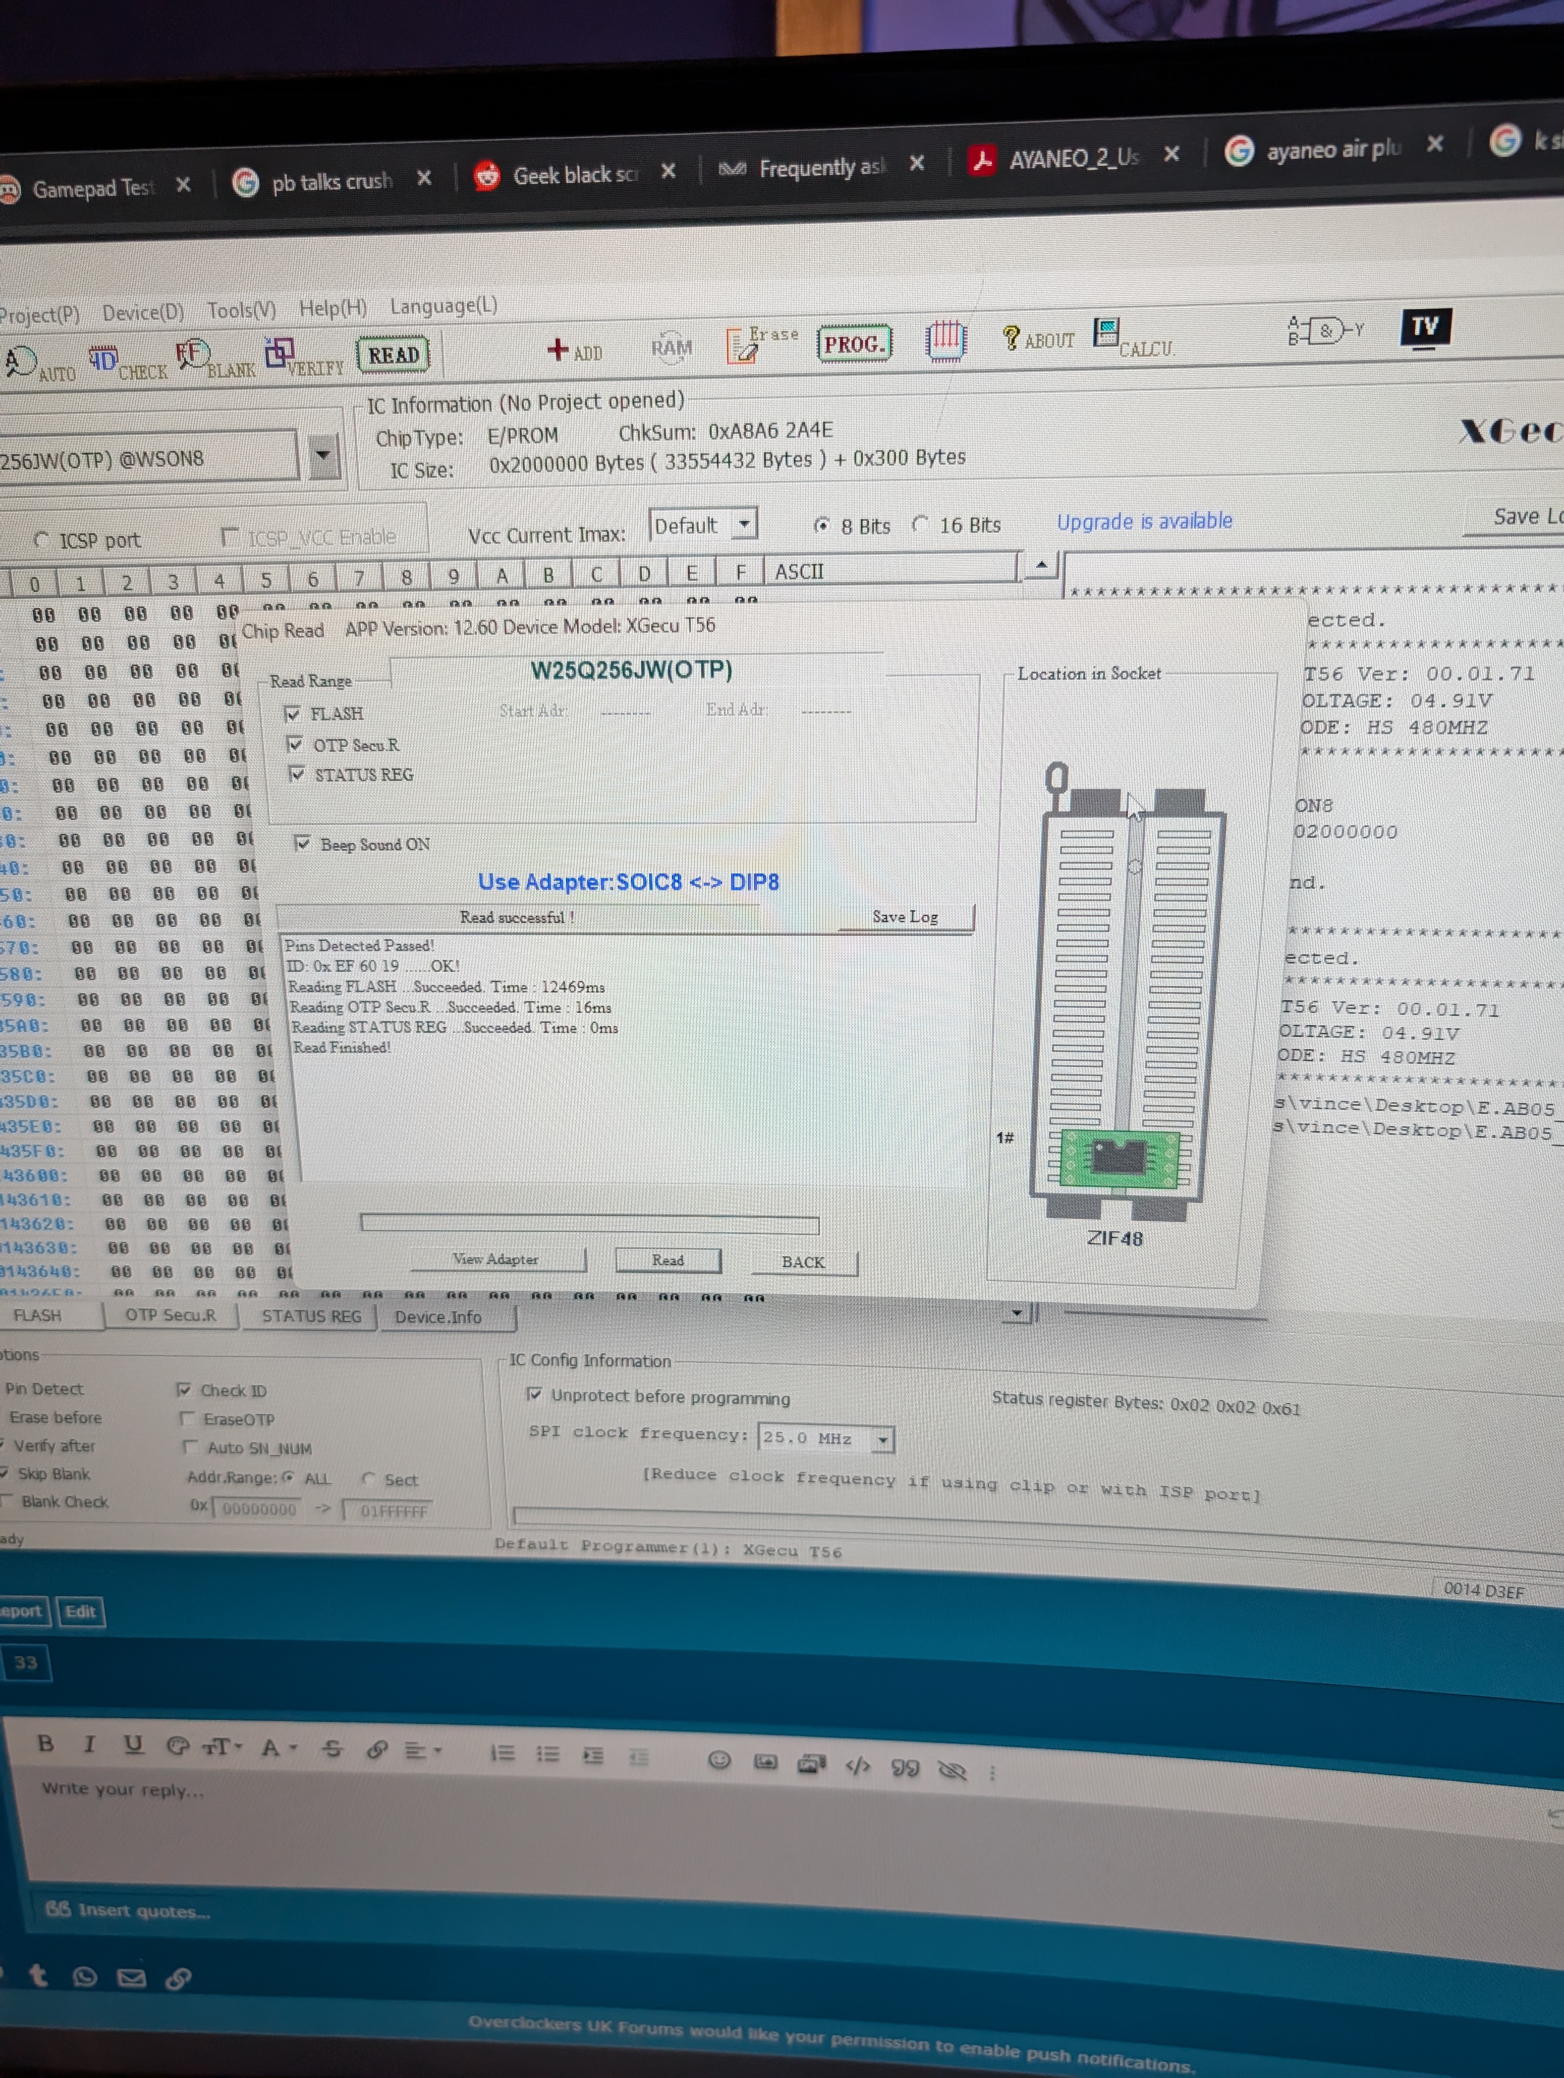
Task: Click the Italic formatting icon
Action: [x=89, y=1744]
